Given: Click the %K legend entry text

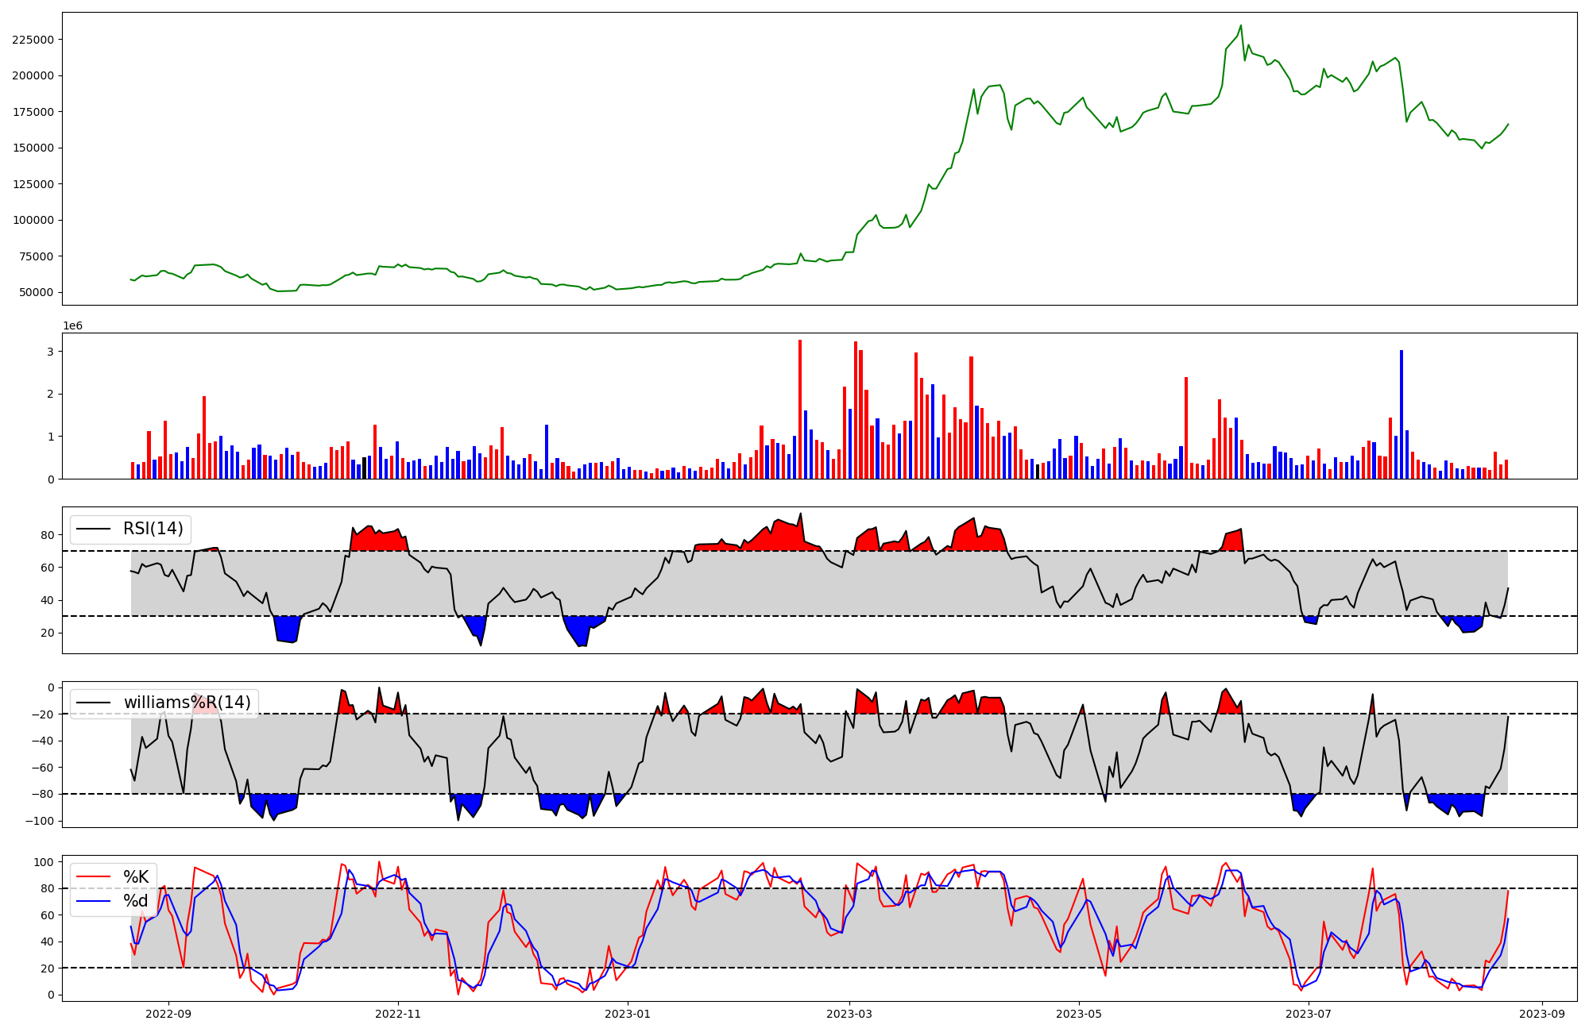Looking at the screenshot, I should 136,877.
